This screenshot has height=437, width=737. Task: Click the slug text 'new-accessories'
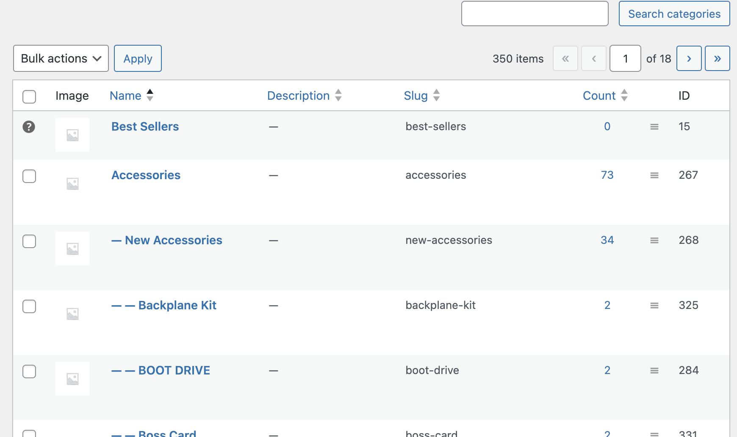[449, 240]
